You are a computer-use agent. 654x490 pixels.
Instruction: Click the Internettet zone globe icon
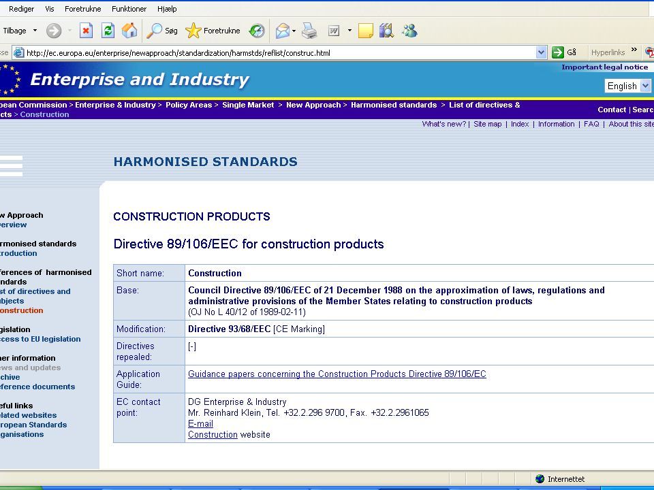[540, 478]
